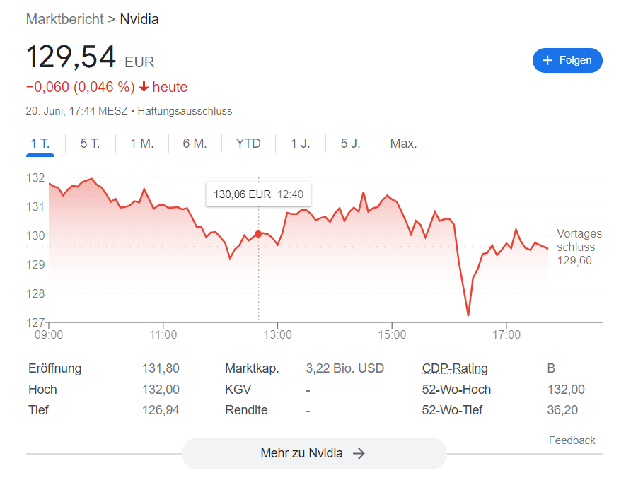Screen dimensions: 626x485
Task: Click the Folgen follow button
Action: (x=567, y=61)
